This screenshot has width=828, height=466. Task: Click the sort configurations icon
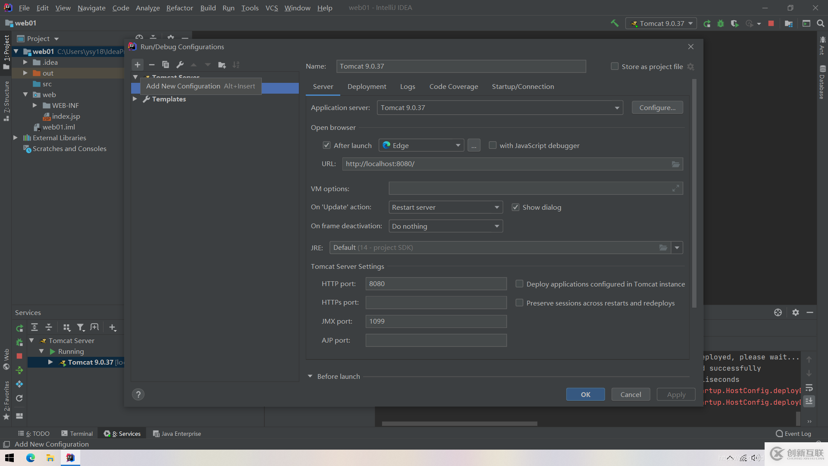(237, 64)
